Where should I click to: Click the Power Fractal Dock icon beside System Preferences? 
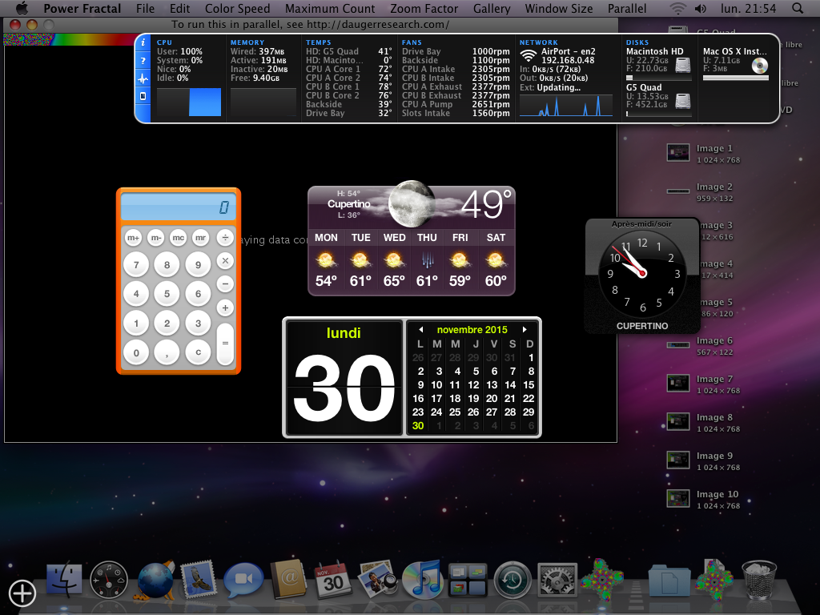pyautogui.click(x=602, y=578)
